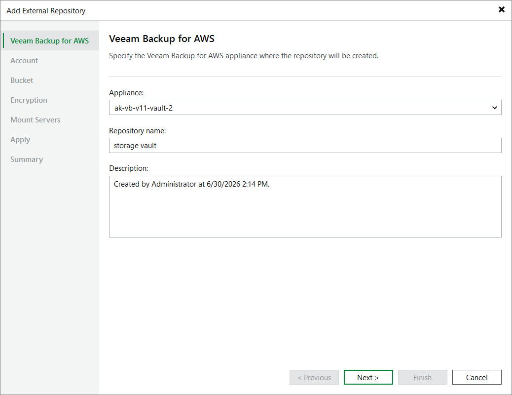Viewport: 512px width, 395px height.
Task: Click the Repository name input field
Action: coord(305,146)
